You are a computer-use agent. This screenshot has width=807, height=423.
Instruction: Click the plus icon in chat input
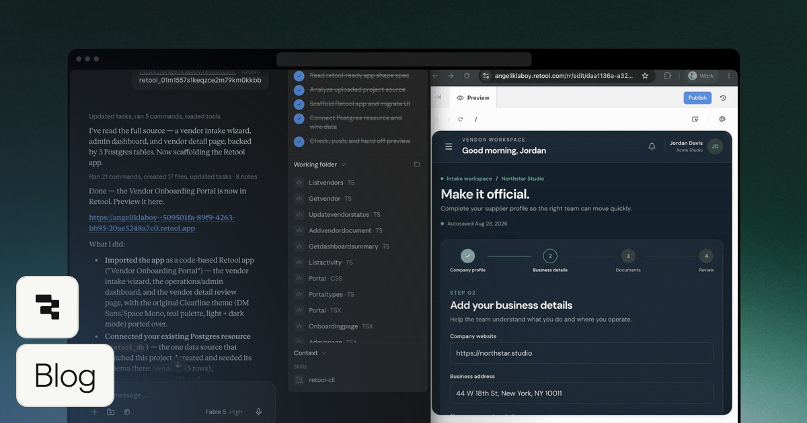tap(95, 412)
